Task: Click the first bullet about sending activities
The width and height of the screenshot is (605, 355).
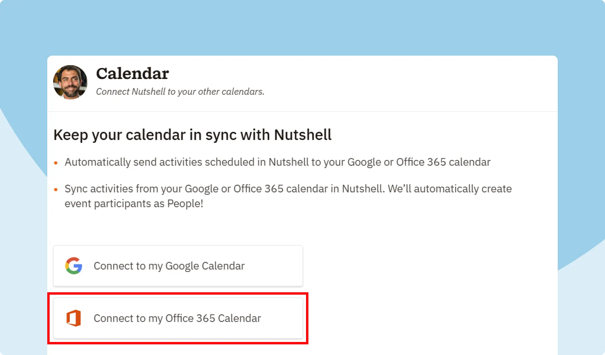Action: click(x=277, y=162)
